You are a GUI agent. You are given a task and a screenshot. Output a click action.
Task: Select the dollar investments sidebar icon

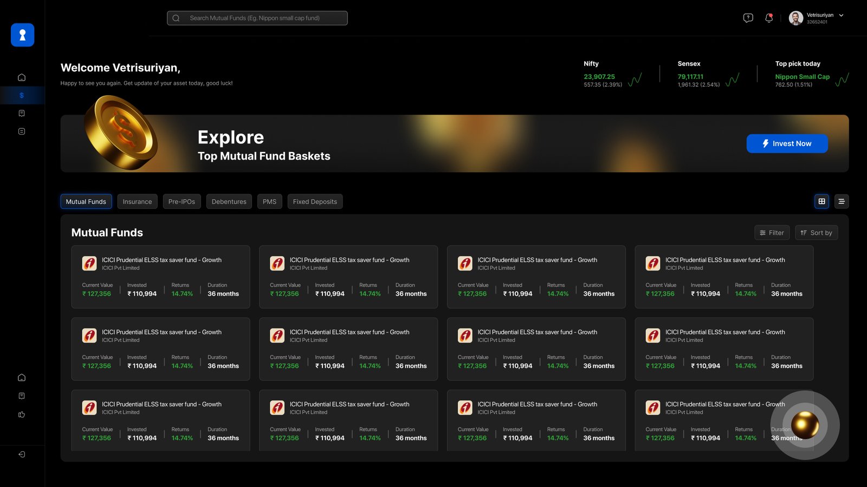tap(22, 95)
